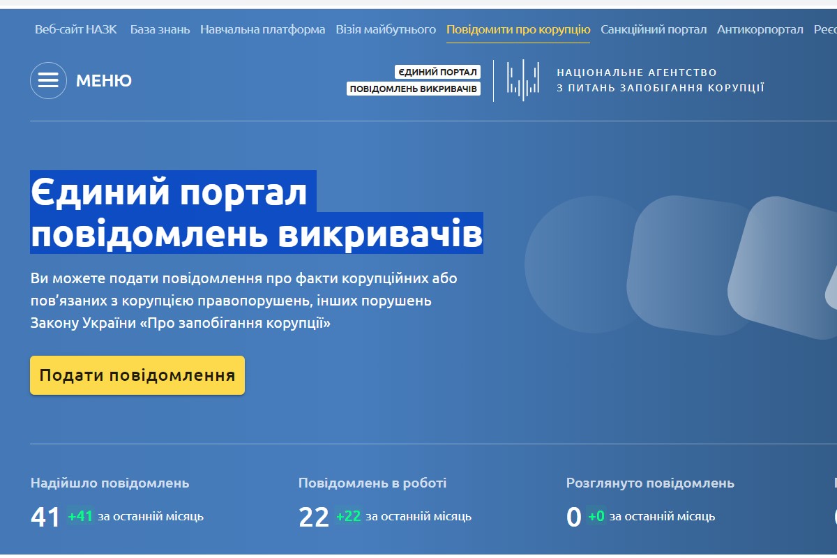Select the 'Повідомити про корупцію' tab
The height and width of the screenshot is (558, 837).
[x=518, y=29]
